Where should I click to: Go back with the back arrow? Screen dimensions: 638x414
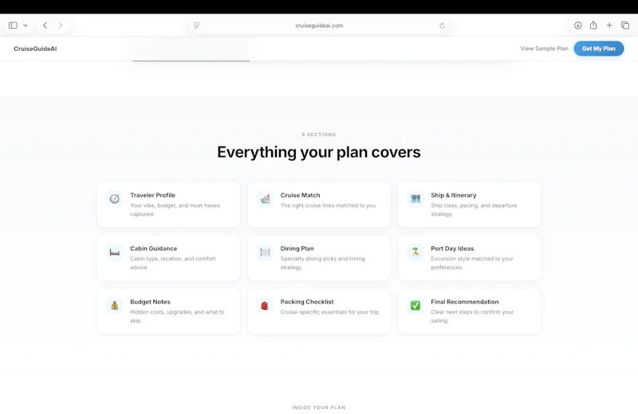(45, 25)
